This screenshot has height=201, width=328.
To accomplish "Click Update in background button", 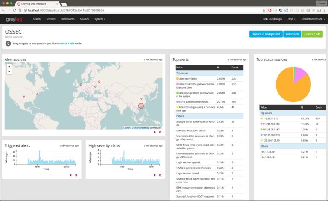I will 266,34.
